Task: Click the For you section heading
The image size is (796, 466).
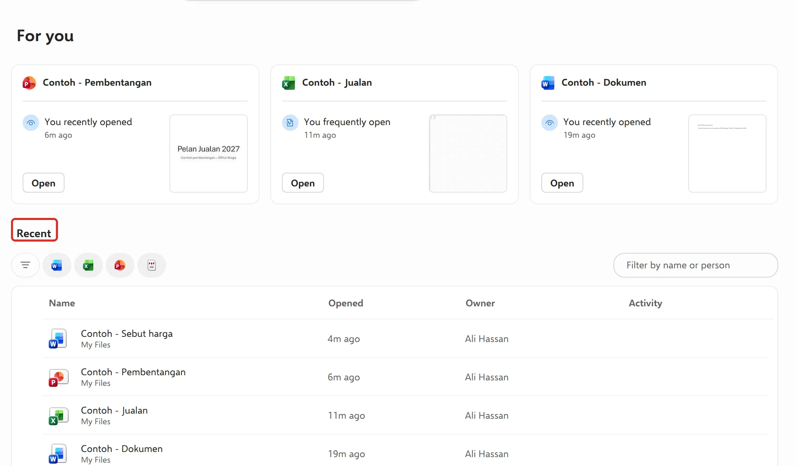Action: click(45, 36)
